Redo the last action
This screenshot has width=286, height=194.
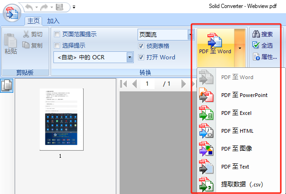coord(44,8)
